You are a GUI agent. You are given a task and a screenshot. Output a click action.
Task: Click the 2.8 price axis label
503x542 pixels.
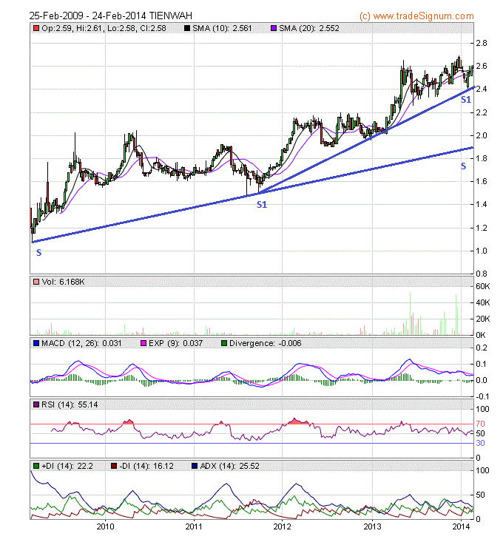click(482, 43)
